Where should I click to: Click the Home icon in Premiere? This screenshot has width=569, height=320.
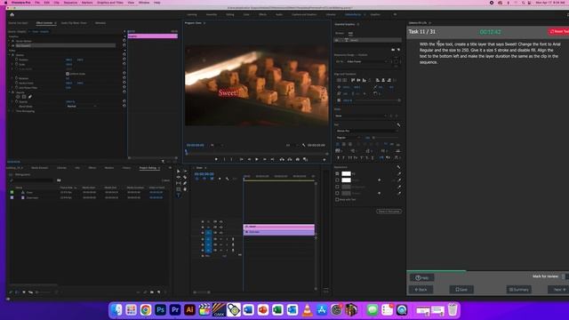point(12,14)
